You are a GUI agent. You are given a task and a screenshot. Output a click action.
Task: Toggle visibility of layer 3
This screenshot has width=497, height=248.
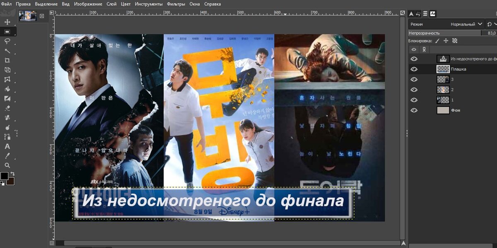point(414,80)
